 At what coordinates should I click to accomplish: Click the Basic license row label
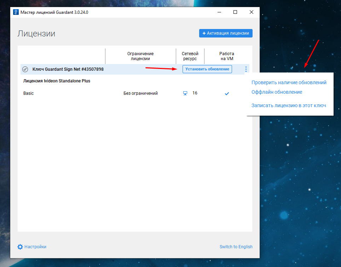point(29,93)
